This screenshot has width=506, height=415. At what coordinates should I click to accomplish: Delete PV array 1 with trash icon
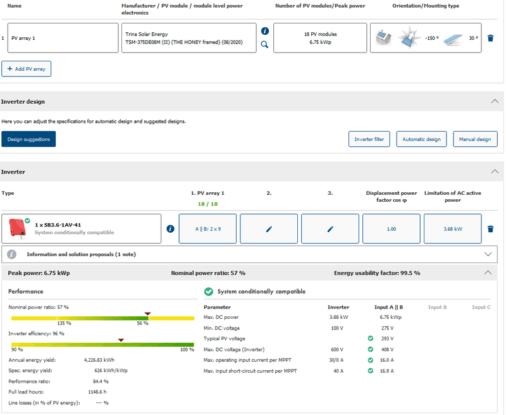pos(490,39)
